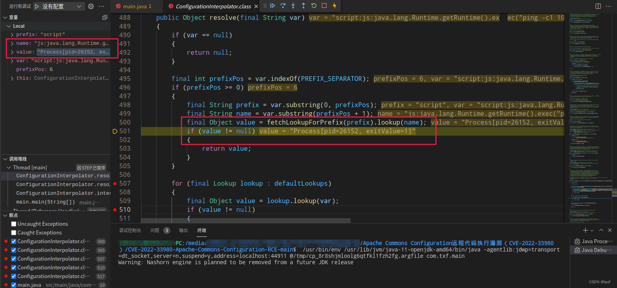Uncheck the breakpoint at line 360
Image resolution: width=617 pixels, height=288 pixels.
(14, 241)
